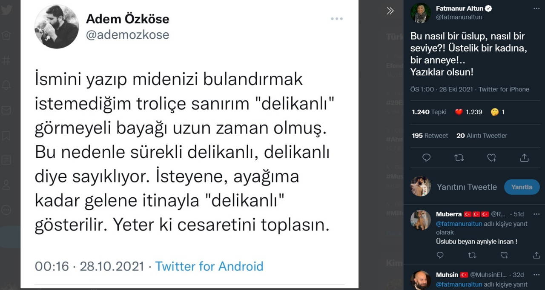The image size is (545, 290).
Task: Show the 1.240 Tepki reactions
Action: [x=429, y=112]
